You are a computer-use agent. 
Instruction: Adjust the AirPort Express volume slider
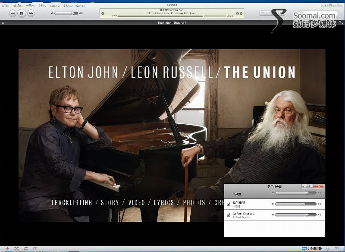coord(296,214)
